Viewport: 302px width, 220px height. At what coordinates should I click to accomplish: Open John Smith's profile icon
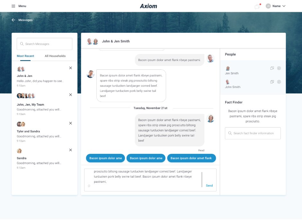click(279, 82)
